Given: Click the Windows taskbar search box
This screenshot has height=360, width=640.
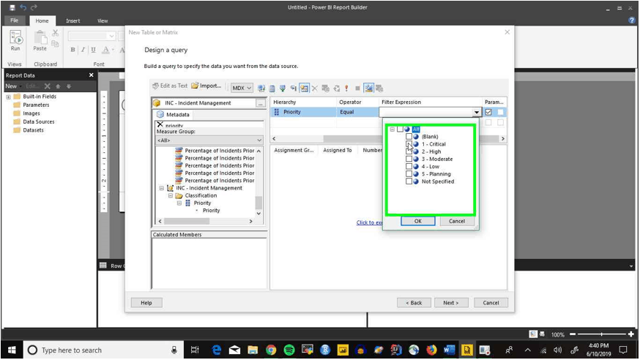Looking at the screenshot, I should point(103,350).
